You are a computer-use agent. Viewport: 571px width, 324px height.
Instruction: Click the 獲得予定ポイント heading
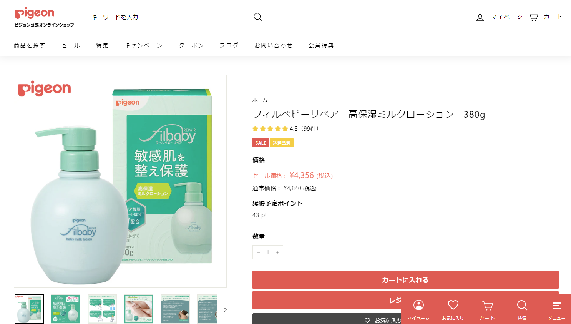tap(277, 203)
